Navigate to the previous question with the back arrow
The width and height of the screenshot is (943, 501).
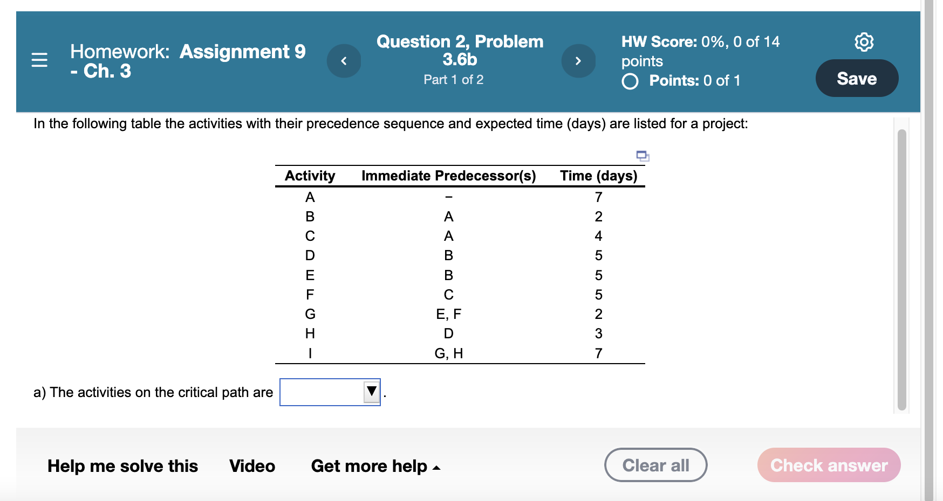pyautogui.click(x=344, y=61)
